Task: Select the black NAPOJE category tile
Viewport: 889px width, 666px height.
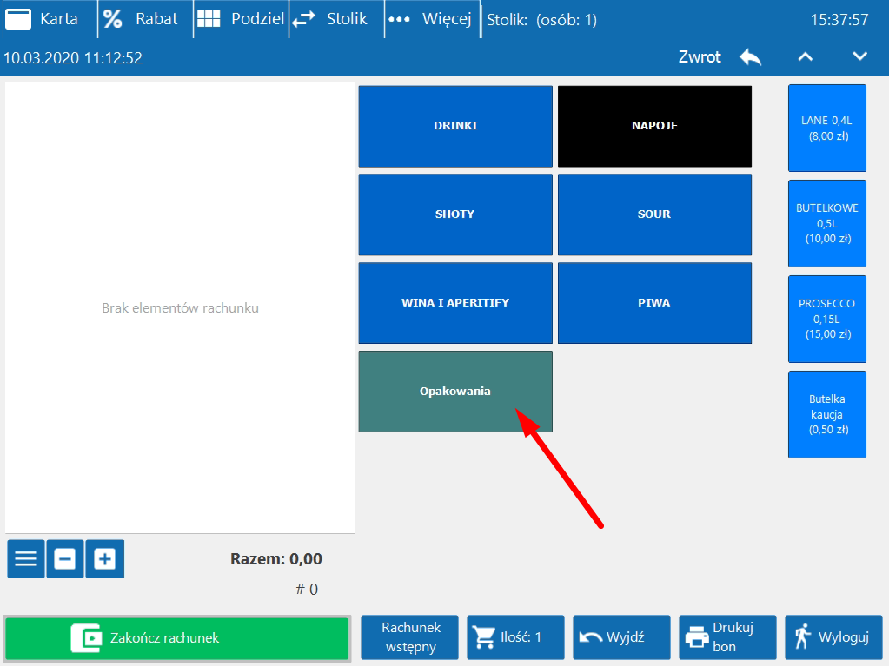Action: (x=654, y=126)
